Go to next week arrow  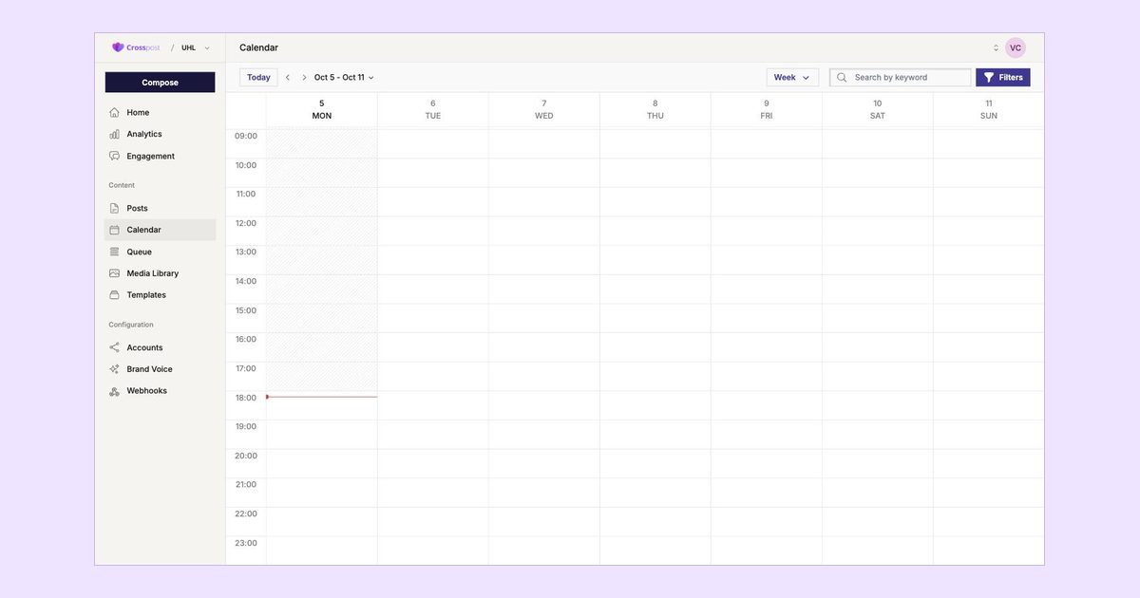pos(304,78)
